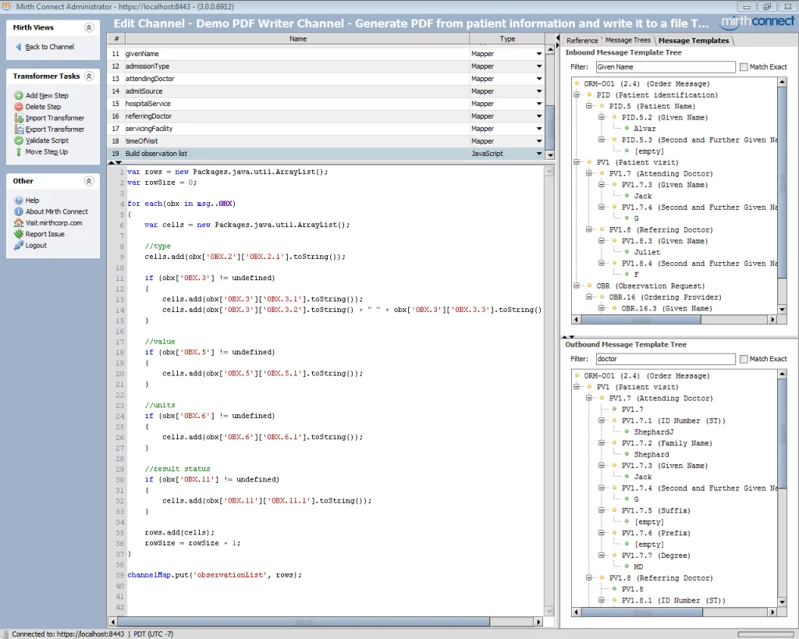This screenshot has width=799, height=639.
Task: Click the Export Transformer icon
Action: pos(19,129)
